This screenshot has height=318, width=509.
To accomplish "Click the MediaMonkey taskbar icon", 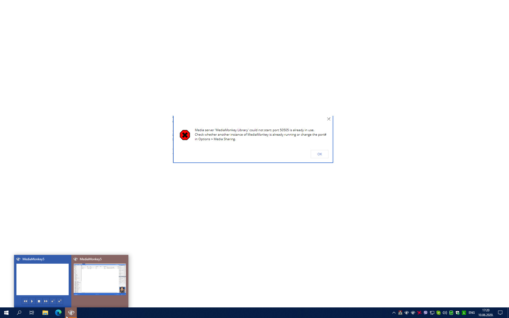I will pos(71,313).
